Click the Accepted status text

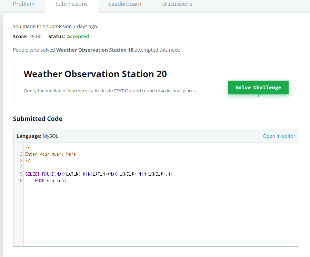(x=78, y=37)
